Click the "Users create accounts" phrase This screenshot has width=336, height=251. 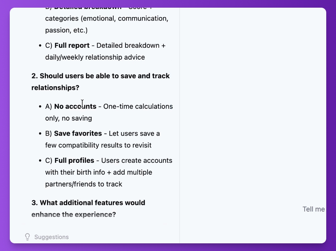pos(137,160)
